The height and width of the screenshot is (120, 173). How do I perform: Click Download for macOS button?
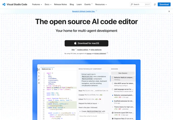86,43
